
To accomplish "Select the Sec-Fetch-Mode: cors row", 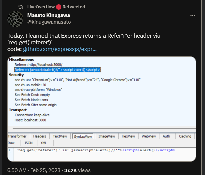I will tap(31, 100).
